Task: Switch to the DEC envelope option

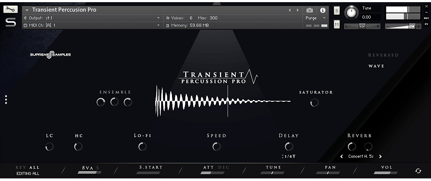Action: tap(223, 167)
